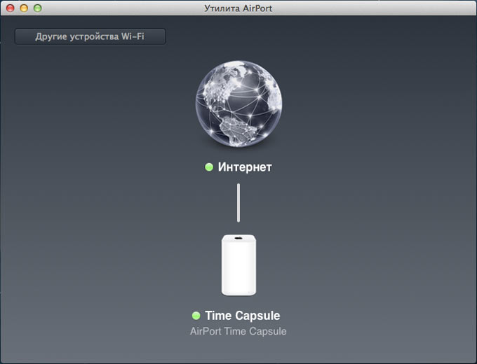This screenshot has height=364, width=477.
Task: Click the green status dot beside Time Capsule
Action: tap(196, 316)
